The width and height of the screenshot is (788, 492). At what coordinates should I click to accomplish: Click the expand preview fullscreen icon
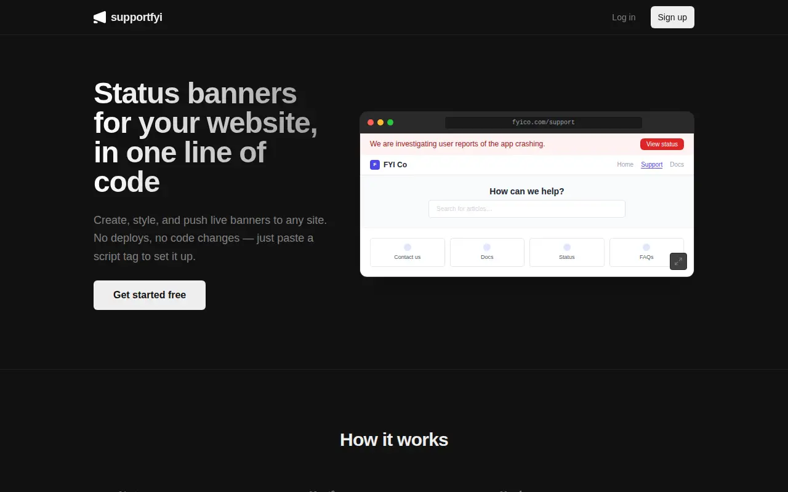678,261
